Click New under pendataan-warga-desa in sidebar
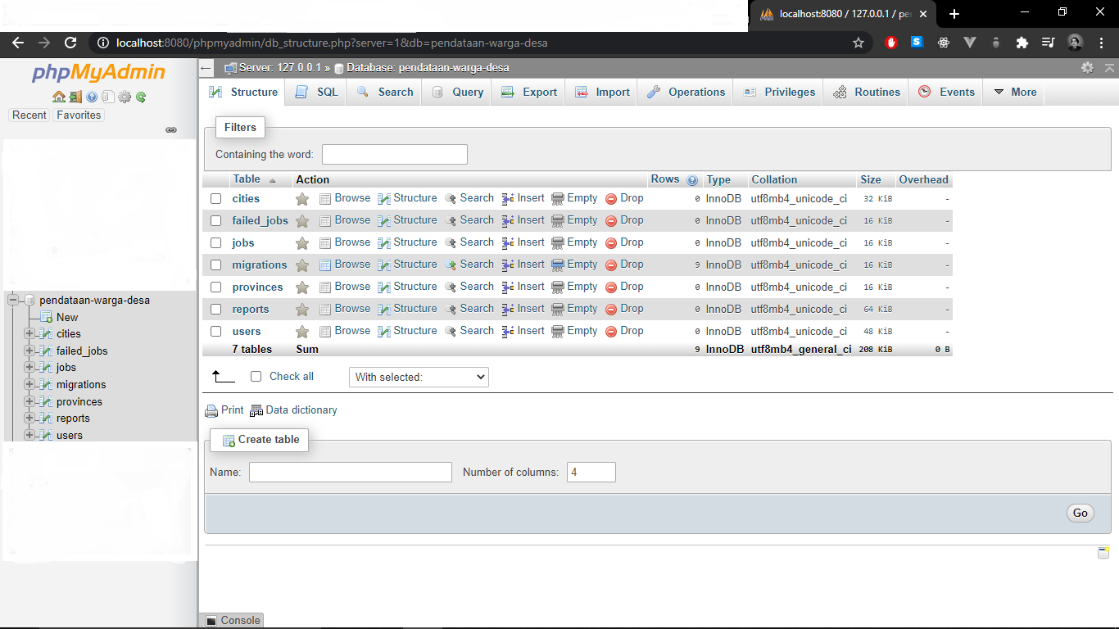Screen dimensions: 1119x629 point(67,317)
